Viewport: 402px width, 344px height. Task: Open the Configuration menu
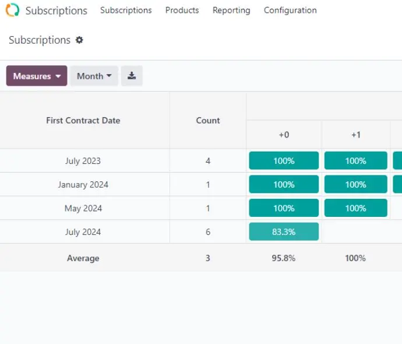pyautogui.click(x=290, y=10)
